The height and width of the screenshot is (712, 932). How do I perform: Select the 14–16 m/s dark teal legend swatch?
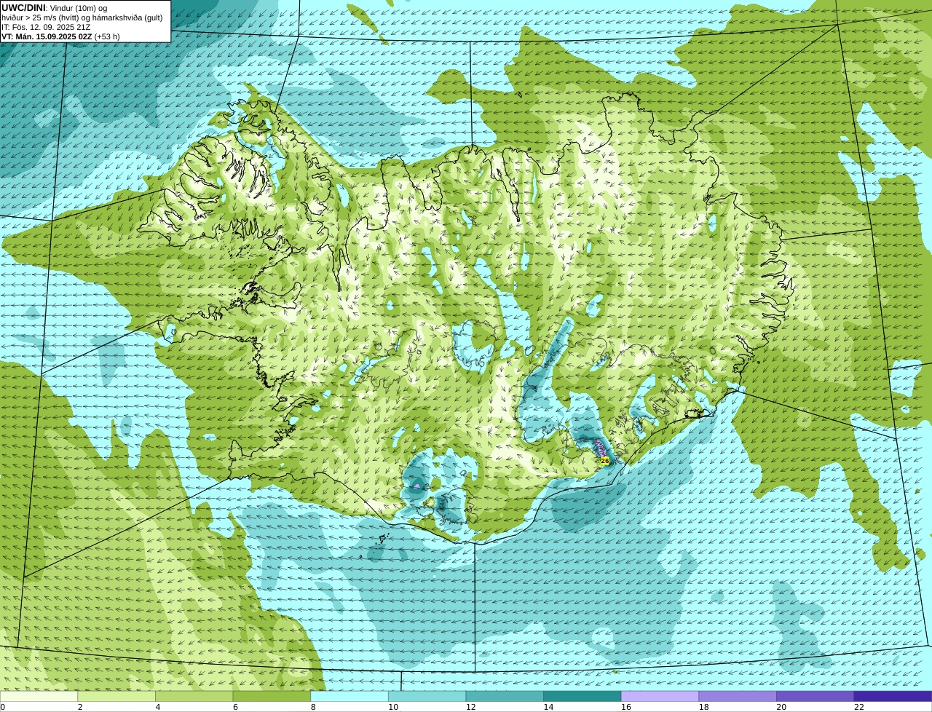pos(582,696)
